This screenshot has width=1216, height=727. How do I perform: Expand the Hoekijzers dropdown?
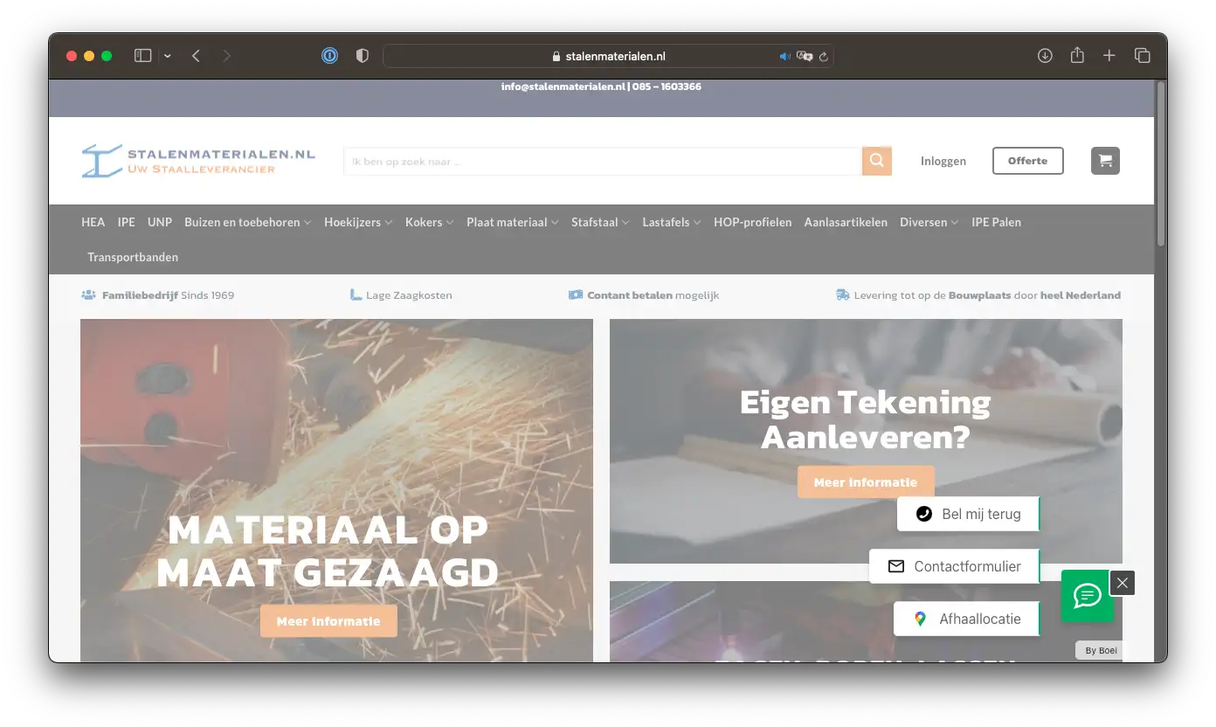point(358,222)
